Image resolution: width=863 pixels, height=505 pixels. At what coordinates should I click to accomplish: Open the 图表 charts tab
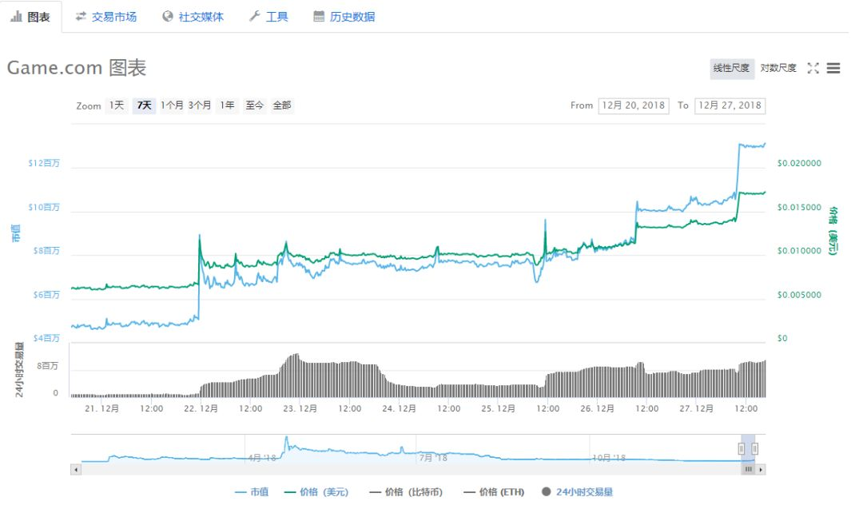coord(31,17)
